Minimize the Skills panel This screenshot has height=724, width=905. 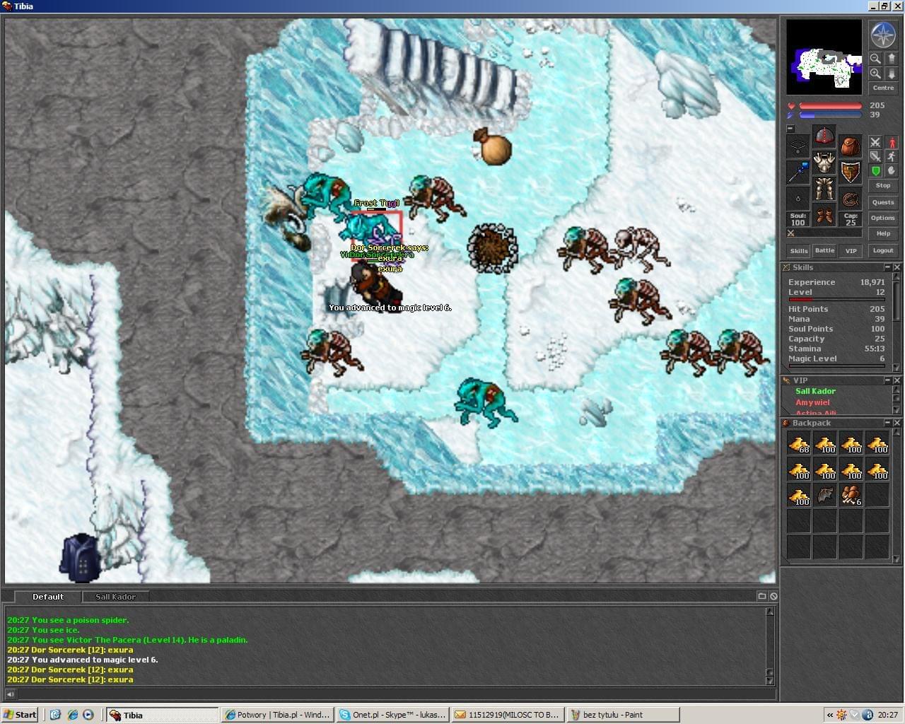point(887,267)
